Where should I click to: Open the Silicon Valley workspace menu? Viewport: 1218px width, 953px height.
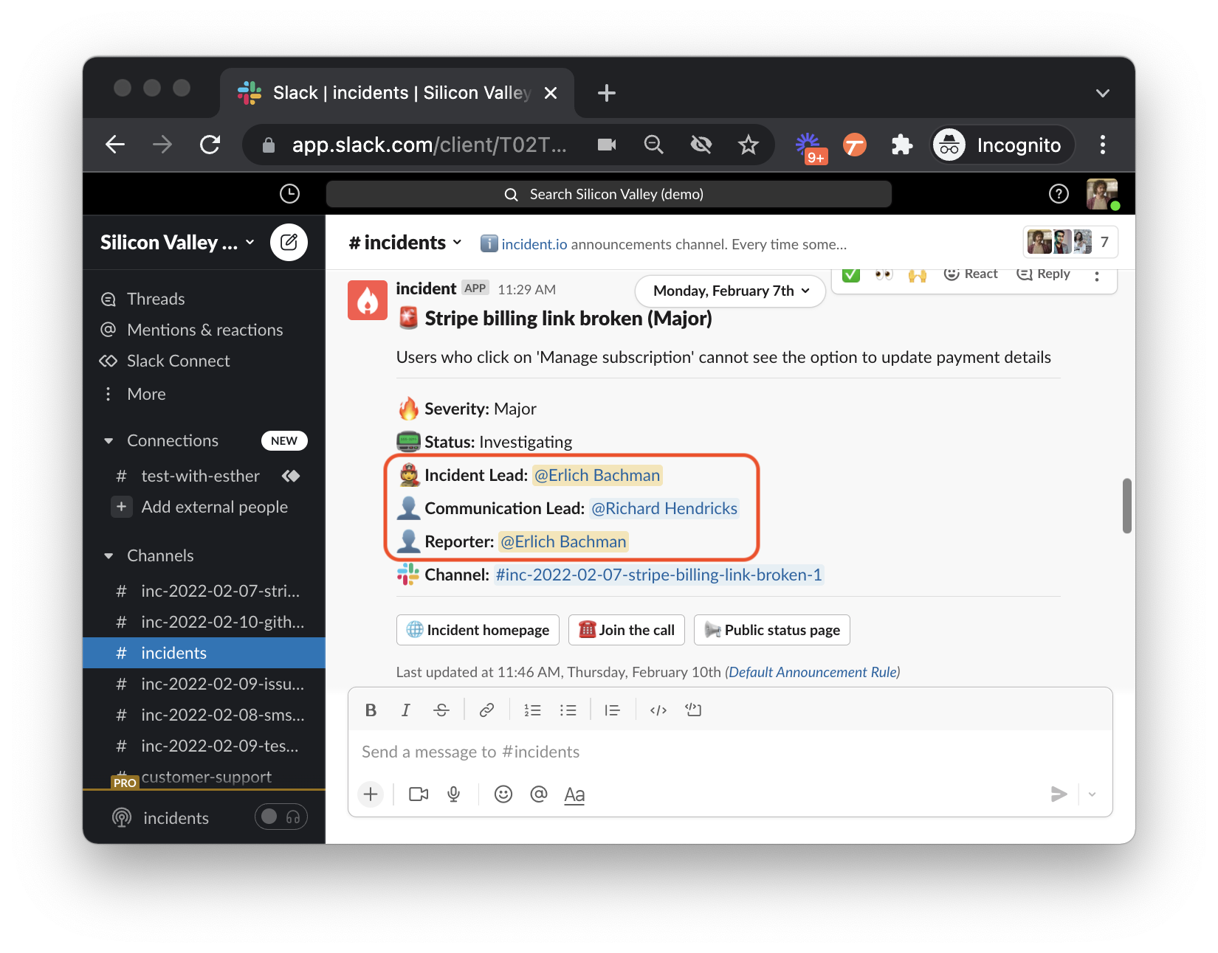click(x=177, y=243)
